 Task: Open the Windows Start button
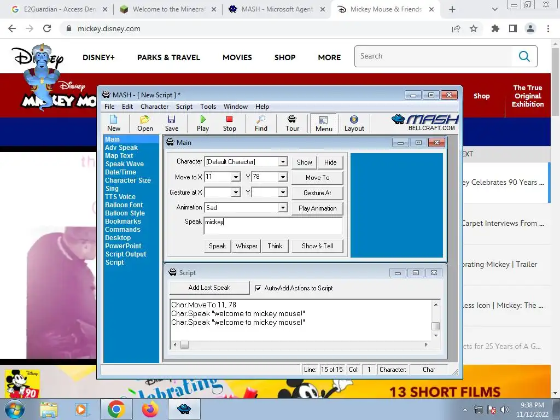14,409
